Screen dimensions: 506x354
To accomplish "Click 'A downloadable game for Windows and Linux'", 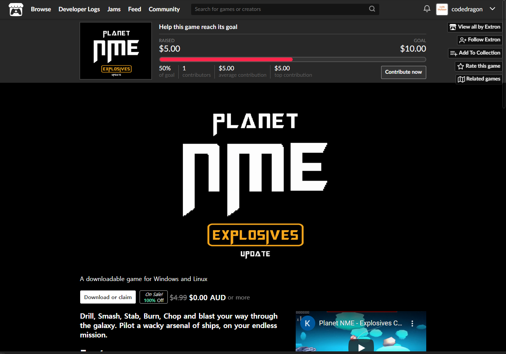I will tap(144, 279).
